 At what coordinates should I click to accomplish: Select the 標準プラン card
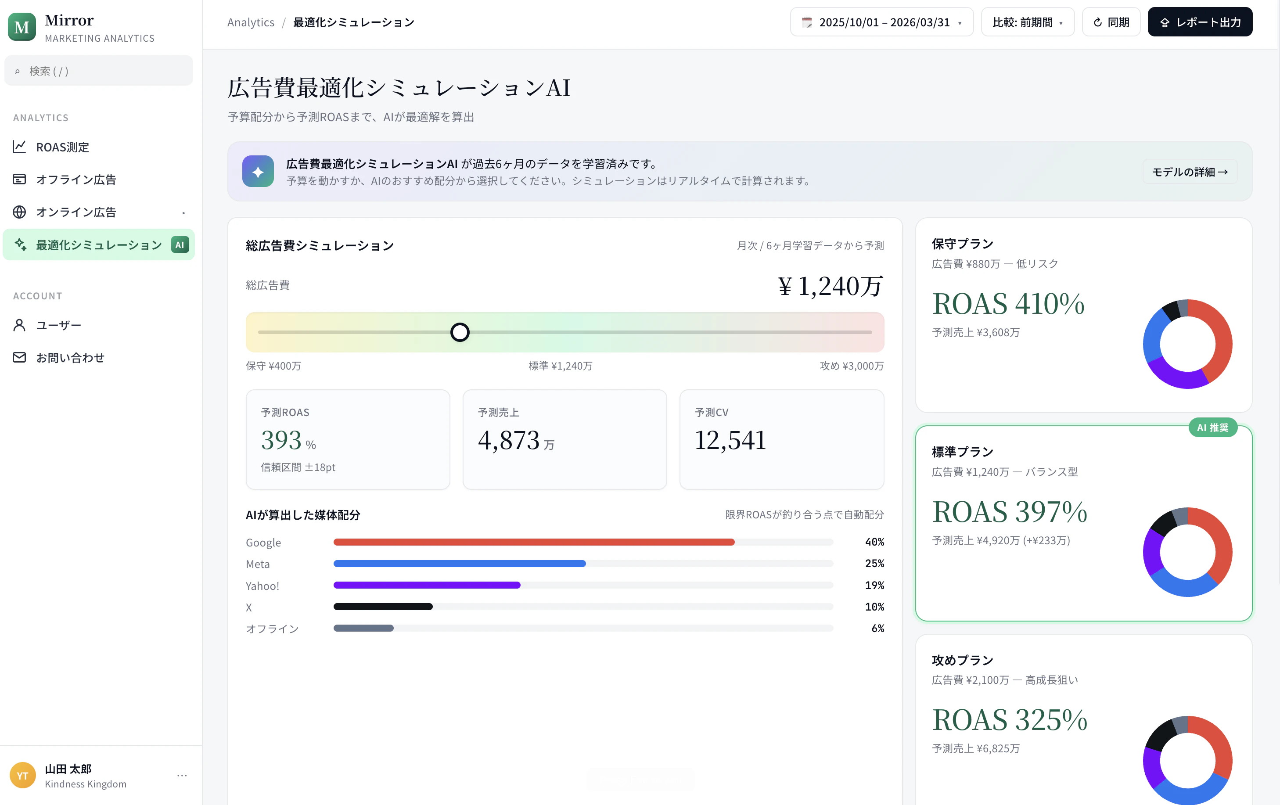coord(1083,523)
